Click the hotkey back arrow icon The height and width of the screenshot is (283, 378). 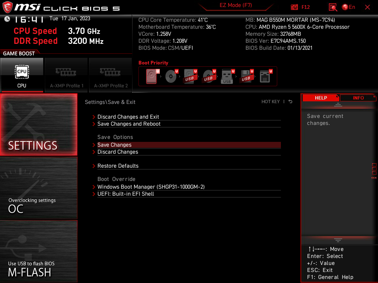coord(291,102)
